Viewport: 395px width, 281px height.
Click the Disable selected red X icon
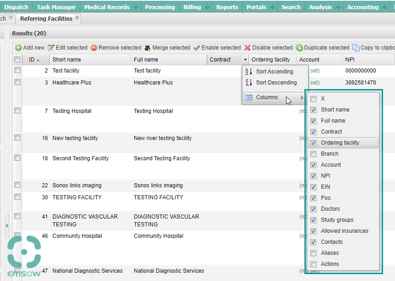248,48
